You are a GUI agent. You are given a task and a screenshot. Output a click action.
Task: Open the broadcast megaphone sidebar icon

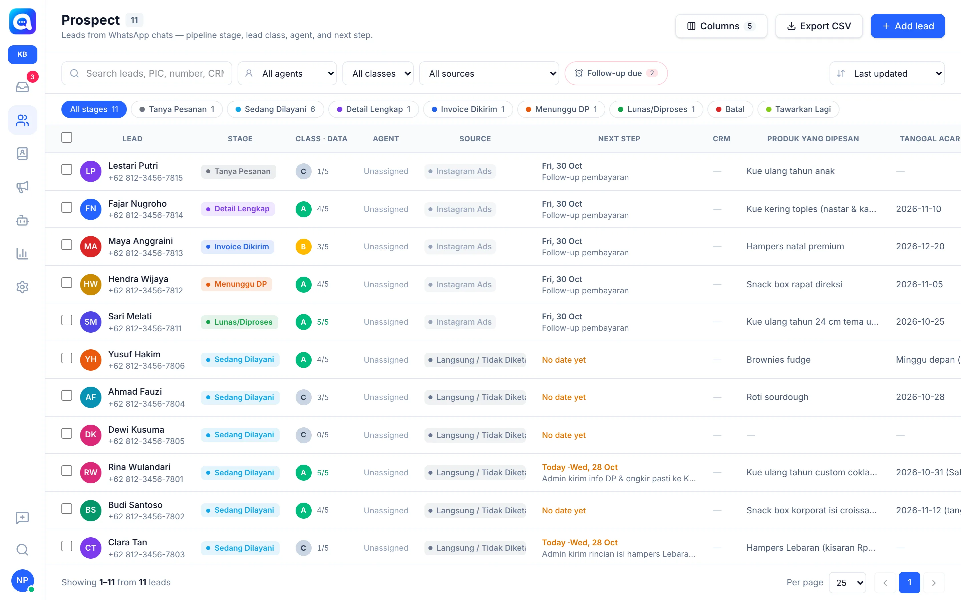[x=22, y=187]
